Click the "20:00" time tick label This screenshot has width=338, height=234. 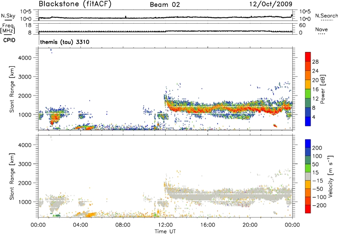pyautogui.click(x=250, y=225)
